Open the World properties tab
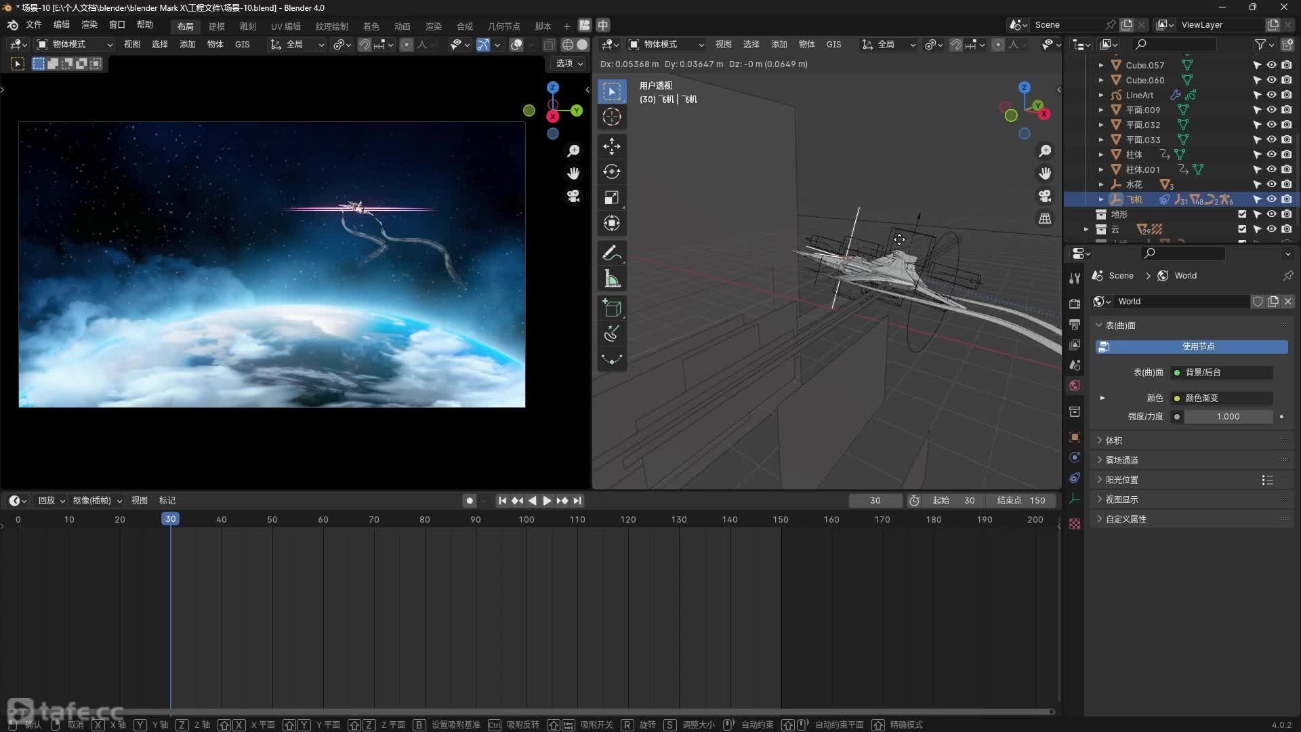Viewport: 1301px width, 732px height. pos(1075,386)
